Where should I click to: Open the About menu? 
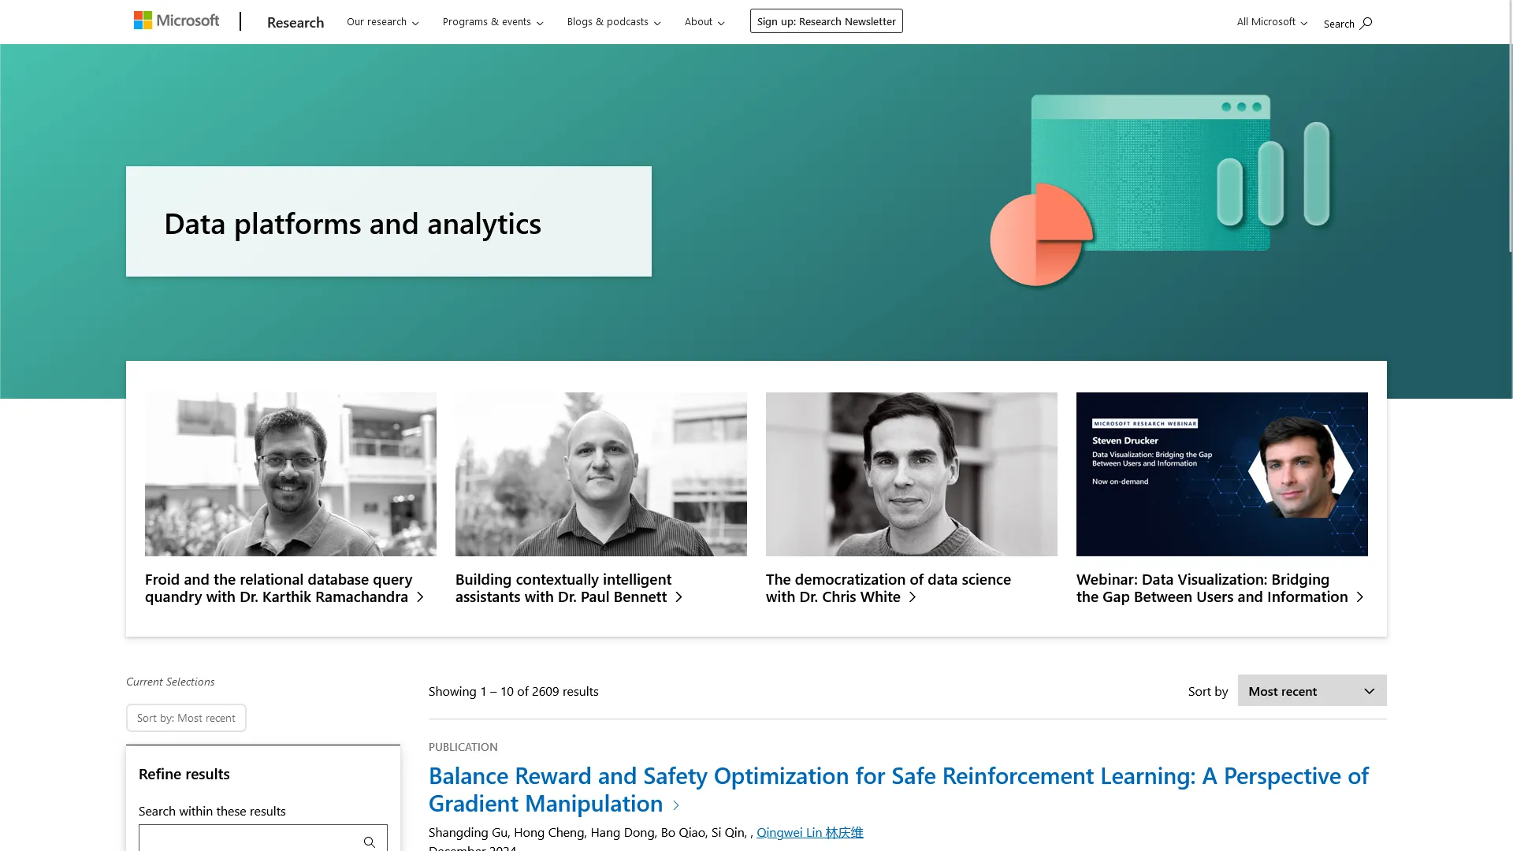703,21
